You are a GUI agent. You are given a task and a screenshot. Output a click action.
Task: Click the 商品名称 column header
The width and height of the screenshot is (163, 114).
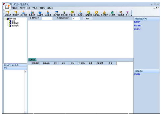pos(46,63)
